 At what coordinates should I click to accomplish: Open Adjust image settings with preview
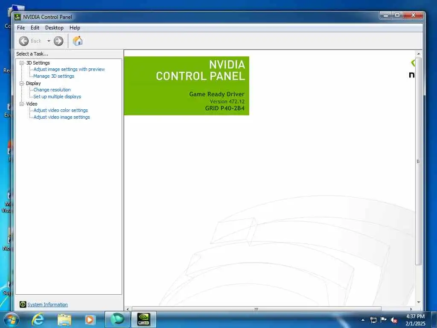click(x=69, y=69)
